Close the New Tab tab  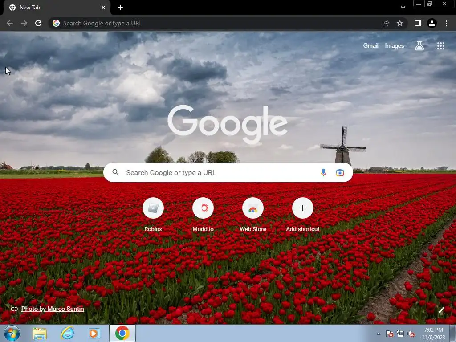point(103,8)
